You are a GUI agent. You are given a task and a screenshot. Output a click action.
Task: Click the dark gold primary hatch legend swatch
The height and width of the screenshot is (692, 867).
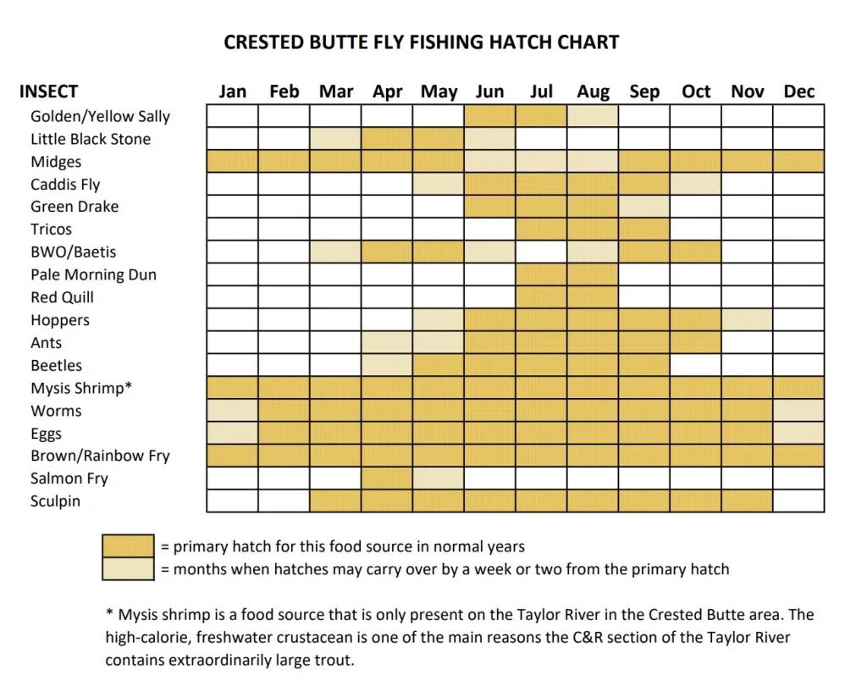[128, 545]
